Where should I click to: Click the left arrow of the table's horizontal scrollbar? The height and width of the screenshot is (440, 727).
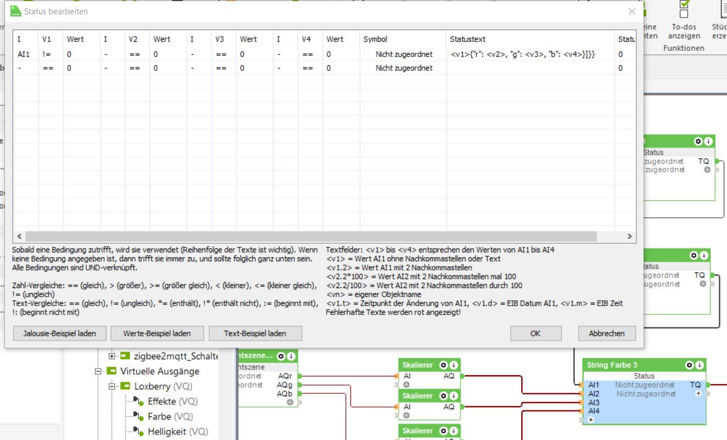20,236
